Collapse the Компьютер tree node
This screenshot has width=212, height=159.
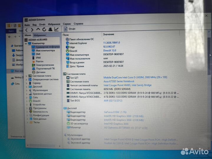[26, 43]
